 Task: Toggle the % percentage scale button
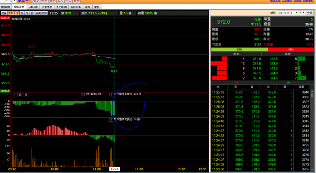(22, 13)
